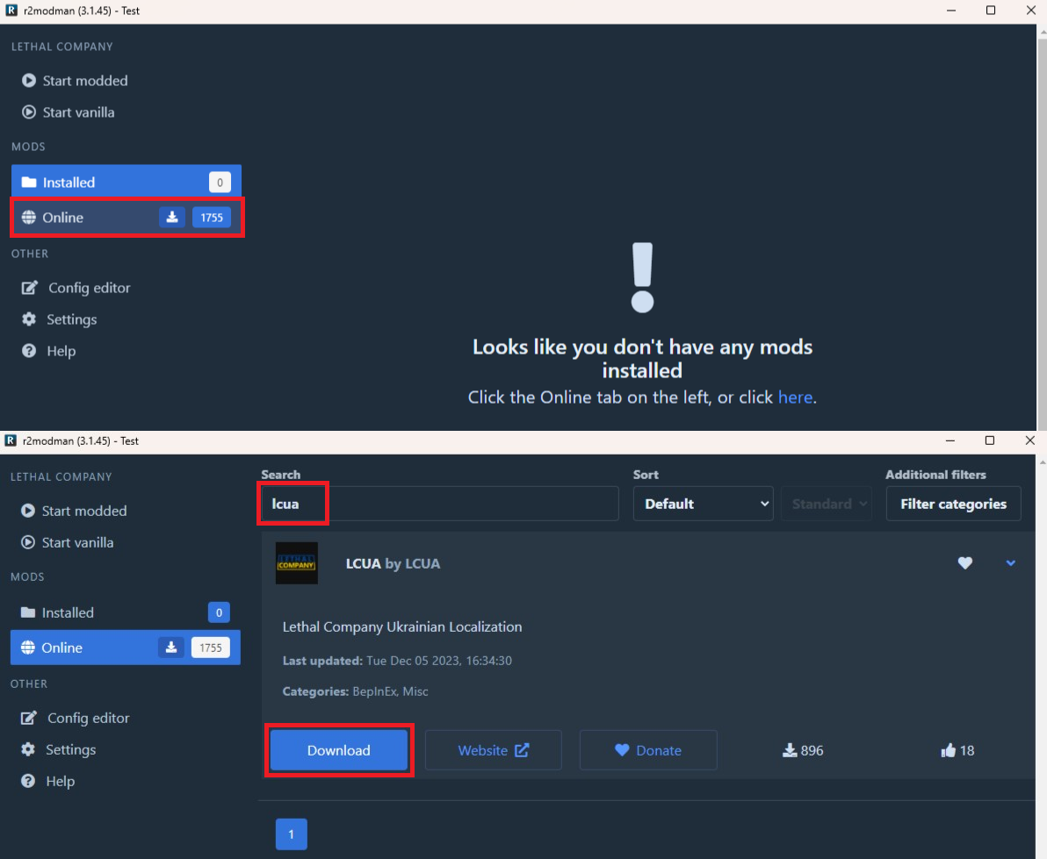Screen dimensions: 1047x859
Task: Click the play icon for Start modded in the upper window
Action: click(29, 81)
